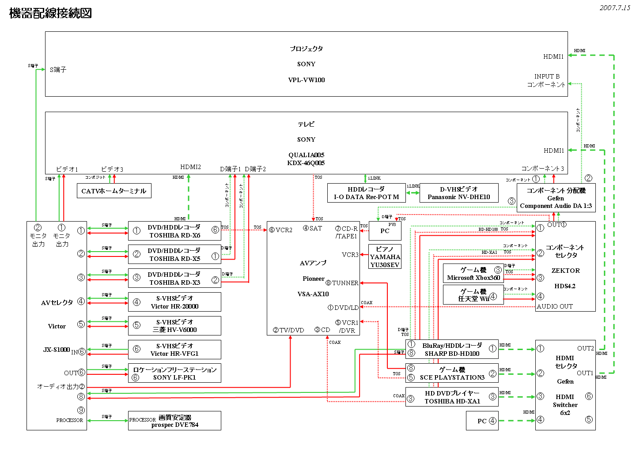Select the prospec DVE784 stabilizer box
The image size is (636, 452).
click(x=174, y=421)
